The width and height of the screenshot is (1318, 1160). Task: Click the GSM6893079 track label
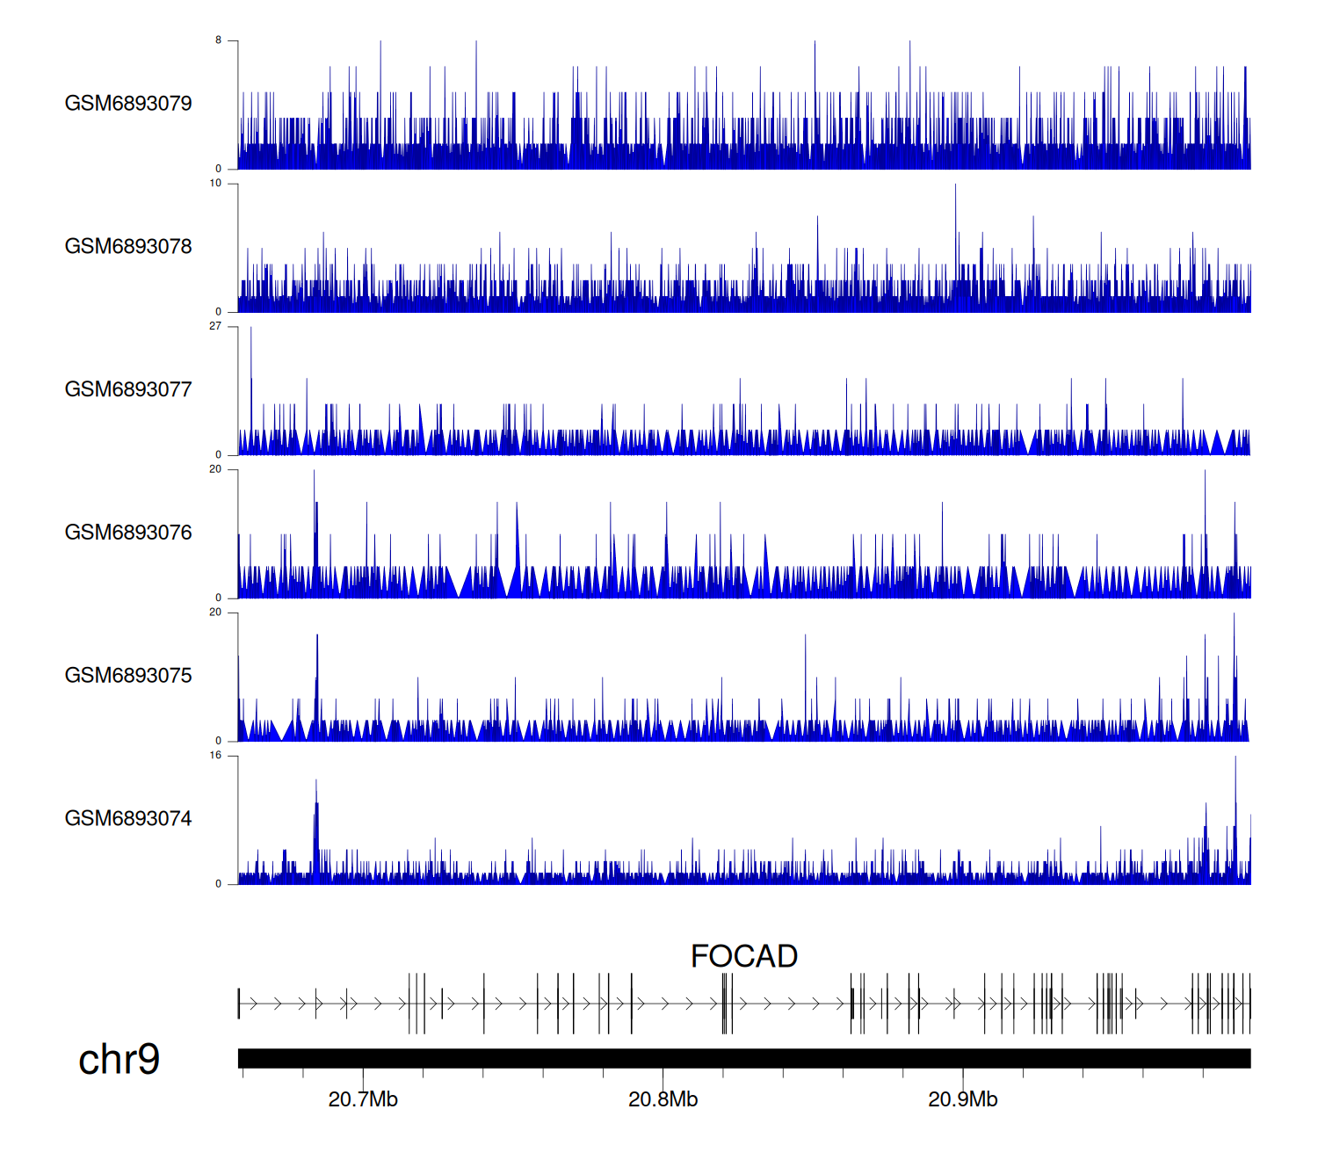click(128, 104)
